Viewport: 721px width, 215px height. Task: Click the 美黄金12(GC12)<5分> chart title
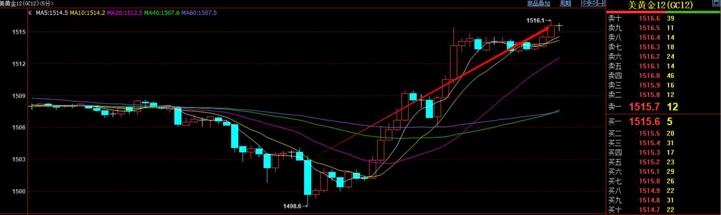pos(27,3)
